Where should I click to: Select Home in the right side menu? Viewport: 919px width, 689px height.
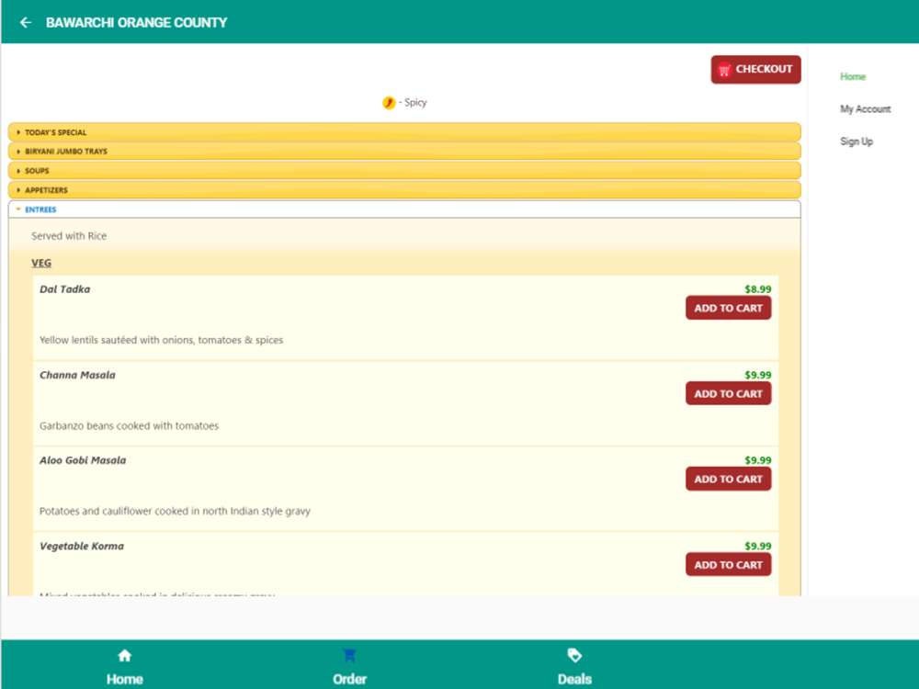coord(852,77)
